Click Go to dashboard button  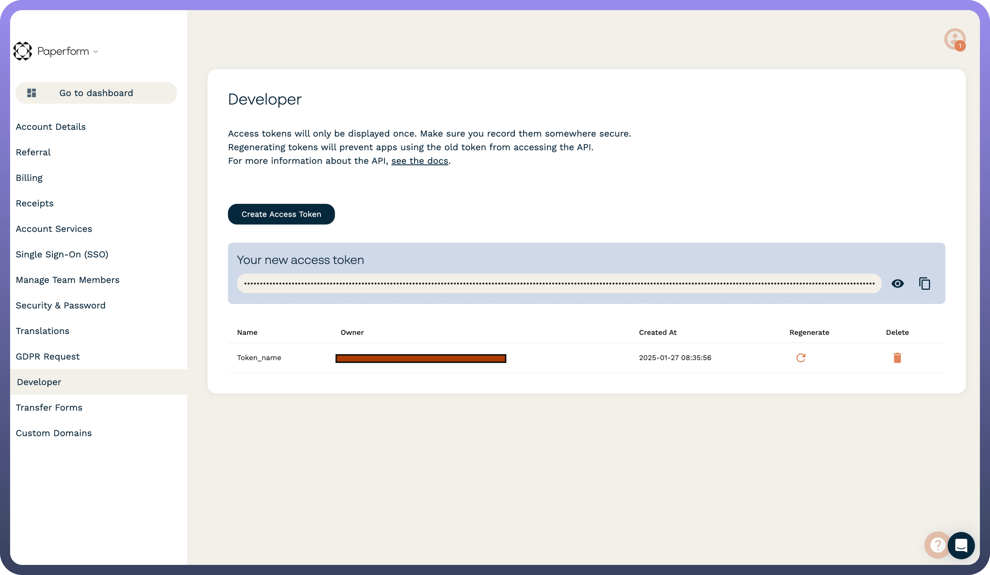pos(96,93)
